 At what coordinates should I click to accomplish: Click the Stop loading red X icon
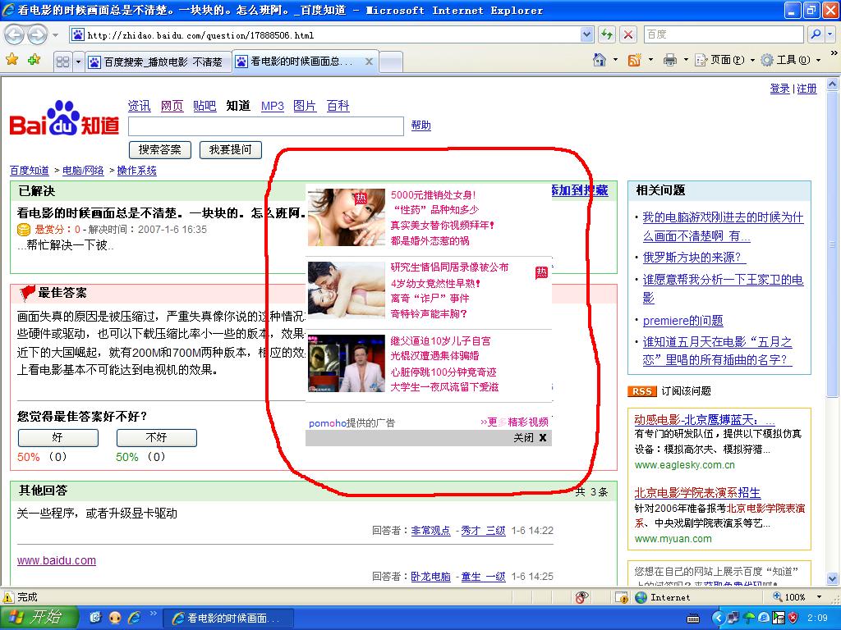[628, 34]
